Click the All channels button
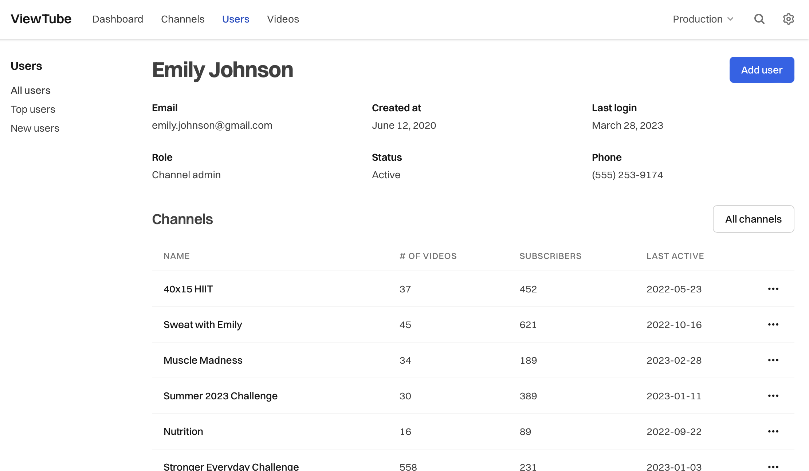The width and height of the screenshot is (809, 471). click(x=753, y=219)
